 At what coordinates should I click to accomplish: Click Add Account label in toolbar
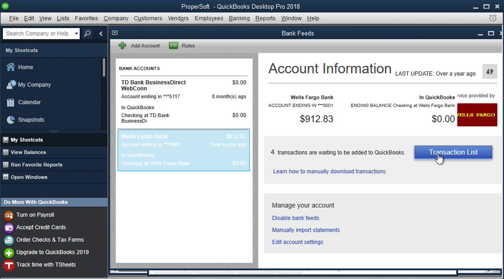coord(145,46)
